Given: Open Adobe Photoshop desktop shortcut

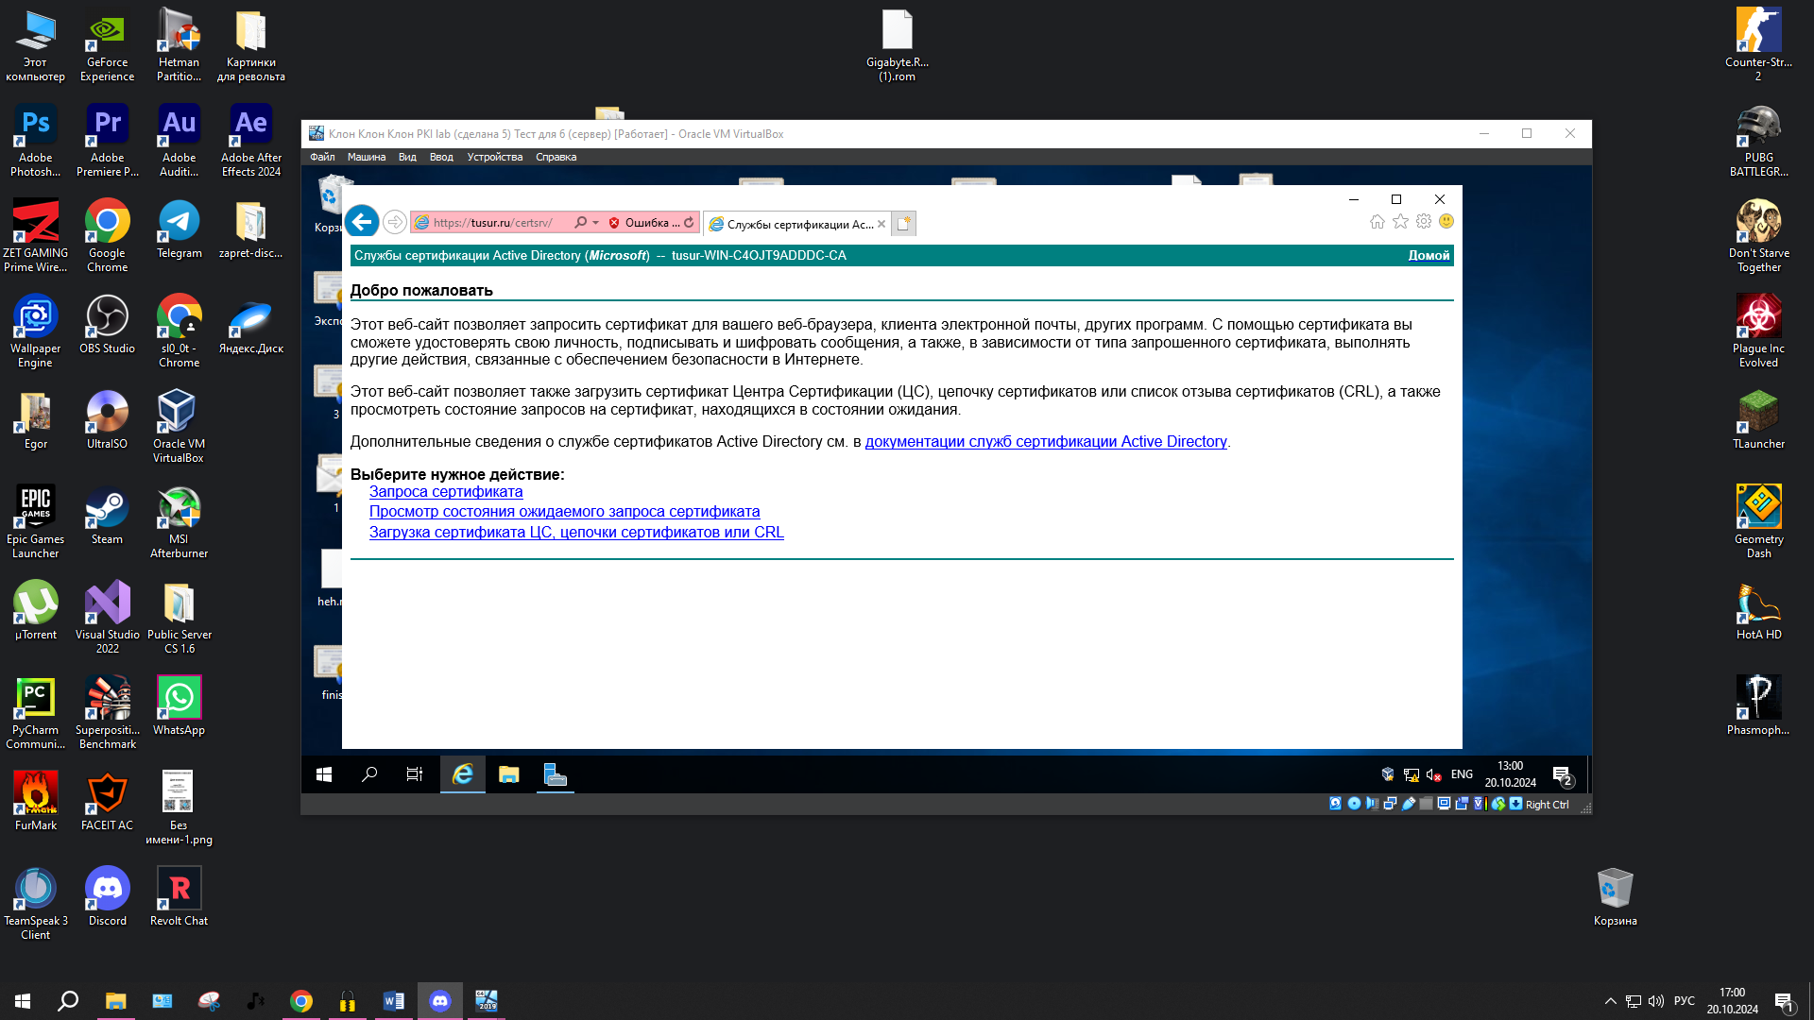Looking at the screenshot, I should [36, 140].
